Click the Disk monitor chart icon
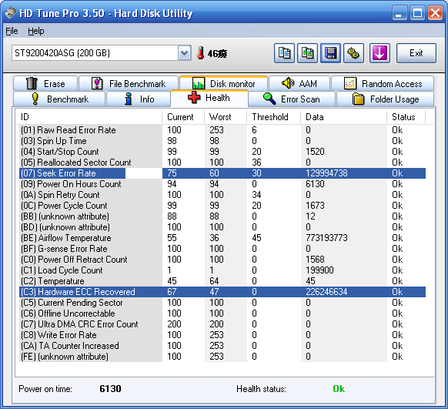The width and height of the screenshot is (448, 409). tap(199, 83)
